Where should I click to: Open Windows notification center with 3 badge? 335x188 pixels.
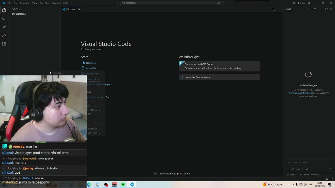(x=330, y=185)
